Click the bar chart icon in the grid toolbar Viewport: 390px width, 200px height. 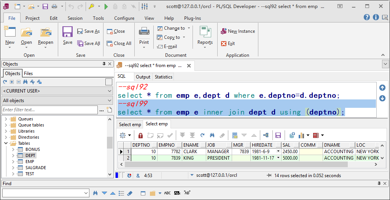click(x=301, y=135)
